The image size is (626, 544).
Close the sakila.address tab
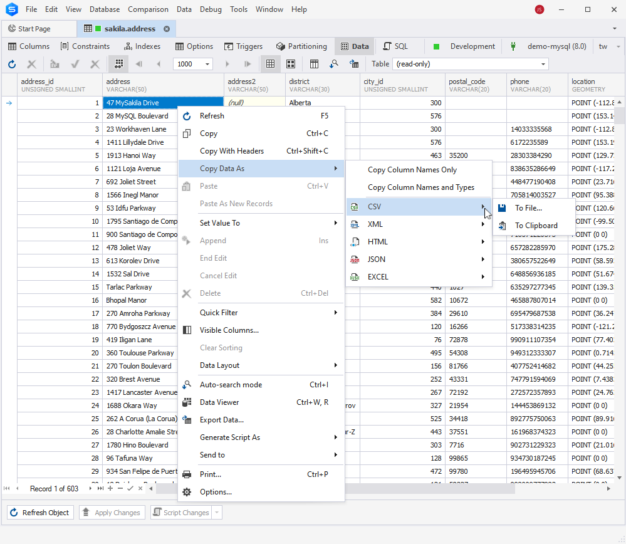167,29
